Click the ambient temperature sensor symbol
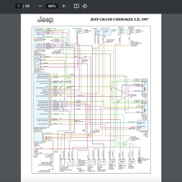This screenshot has width=182, height=182. [x=112, y=161]
